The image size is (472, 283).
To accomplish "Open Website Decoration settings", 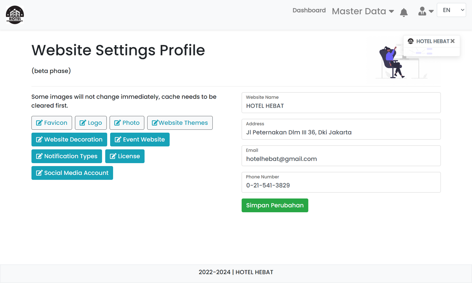I will pos(69,140).
